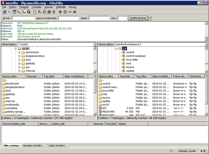Expand the gadzety tree folder
The image size is (209, 154).
click(19, 63)
